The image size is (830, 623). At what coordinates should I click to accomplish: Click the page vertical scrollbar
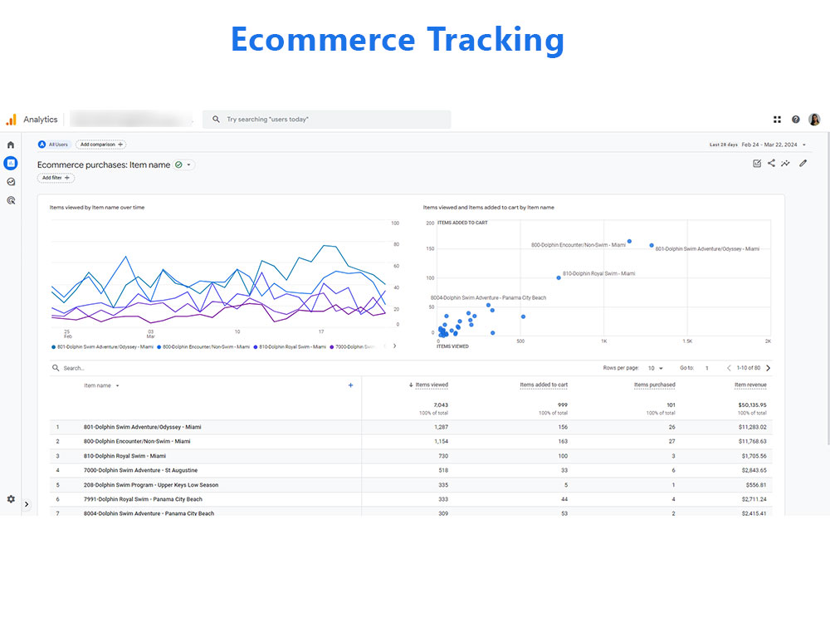pyautogui.click(x=828, y=289)
